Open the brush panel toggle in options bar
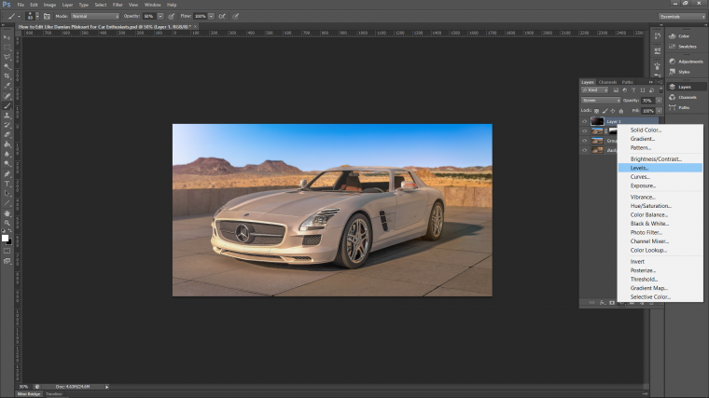The image size is (709, 398). 47,16
